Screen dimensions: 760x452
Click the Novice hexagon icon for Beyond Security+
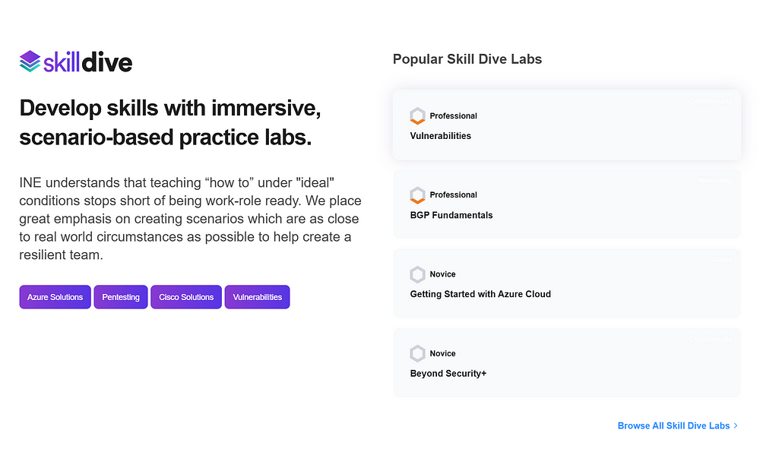coord(417,354)
